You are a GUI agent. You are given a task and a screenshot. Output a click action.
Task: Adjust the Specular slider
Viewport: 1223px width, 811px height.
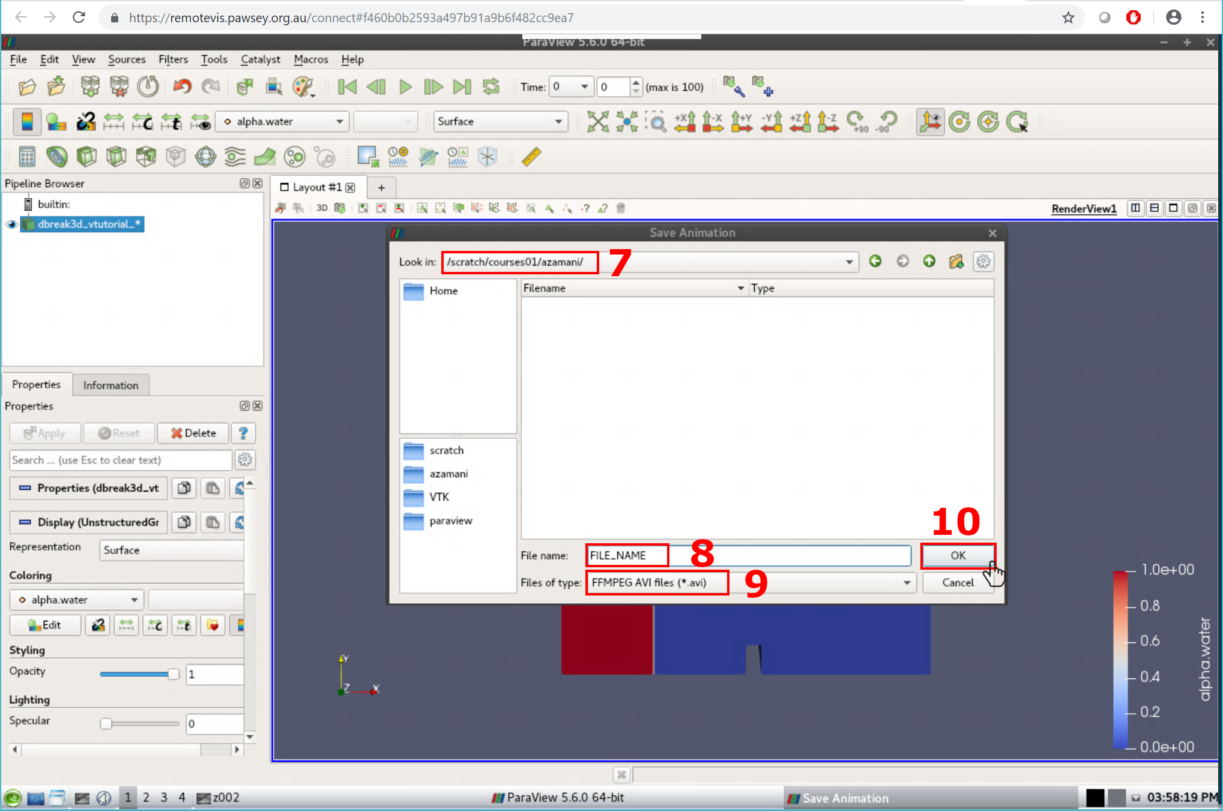coord(140,723)
